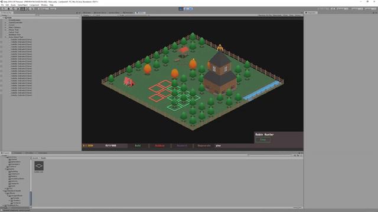Click the Step frame button
This screenshot has width=378, height=212.
pos(190,9)
